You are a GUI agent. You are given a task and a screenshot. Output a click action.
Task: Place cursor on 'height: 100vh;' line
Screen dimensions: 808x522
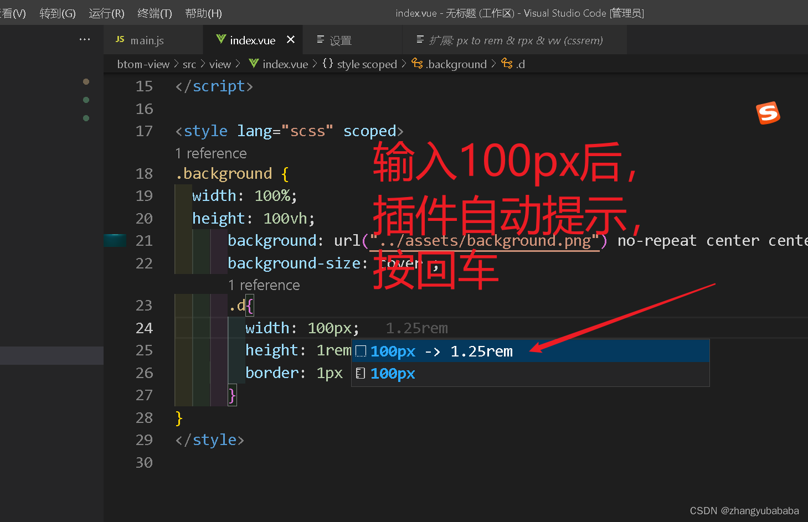254,219
